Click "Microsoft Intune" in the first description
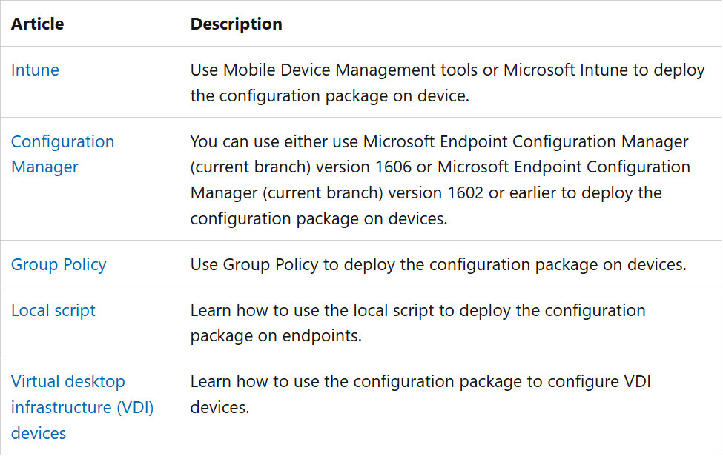Image resolution: width=723 pixels, height=456 pixels. click(x=565, y=70)
